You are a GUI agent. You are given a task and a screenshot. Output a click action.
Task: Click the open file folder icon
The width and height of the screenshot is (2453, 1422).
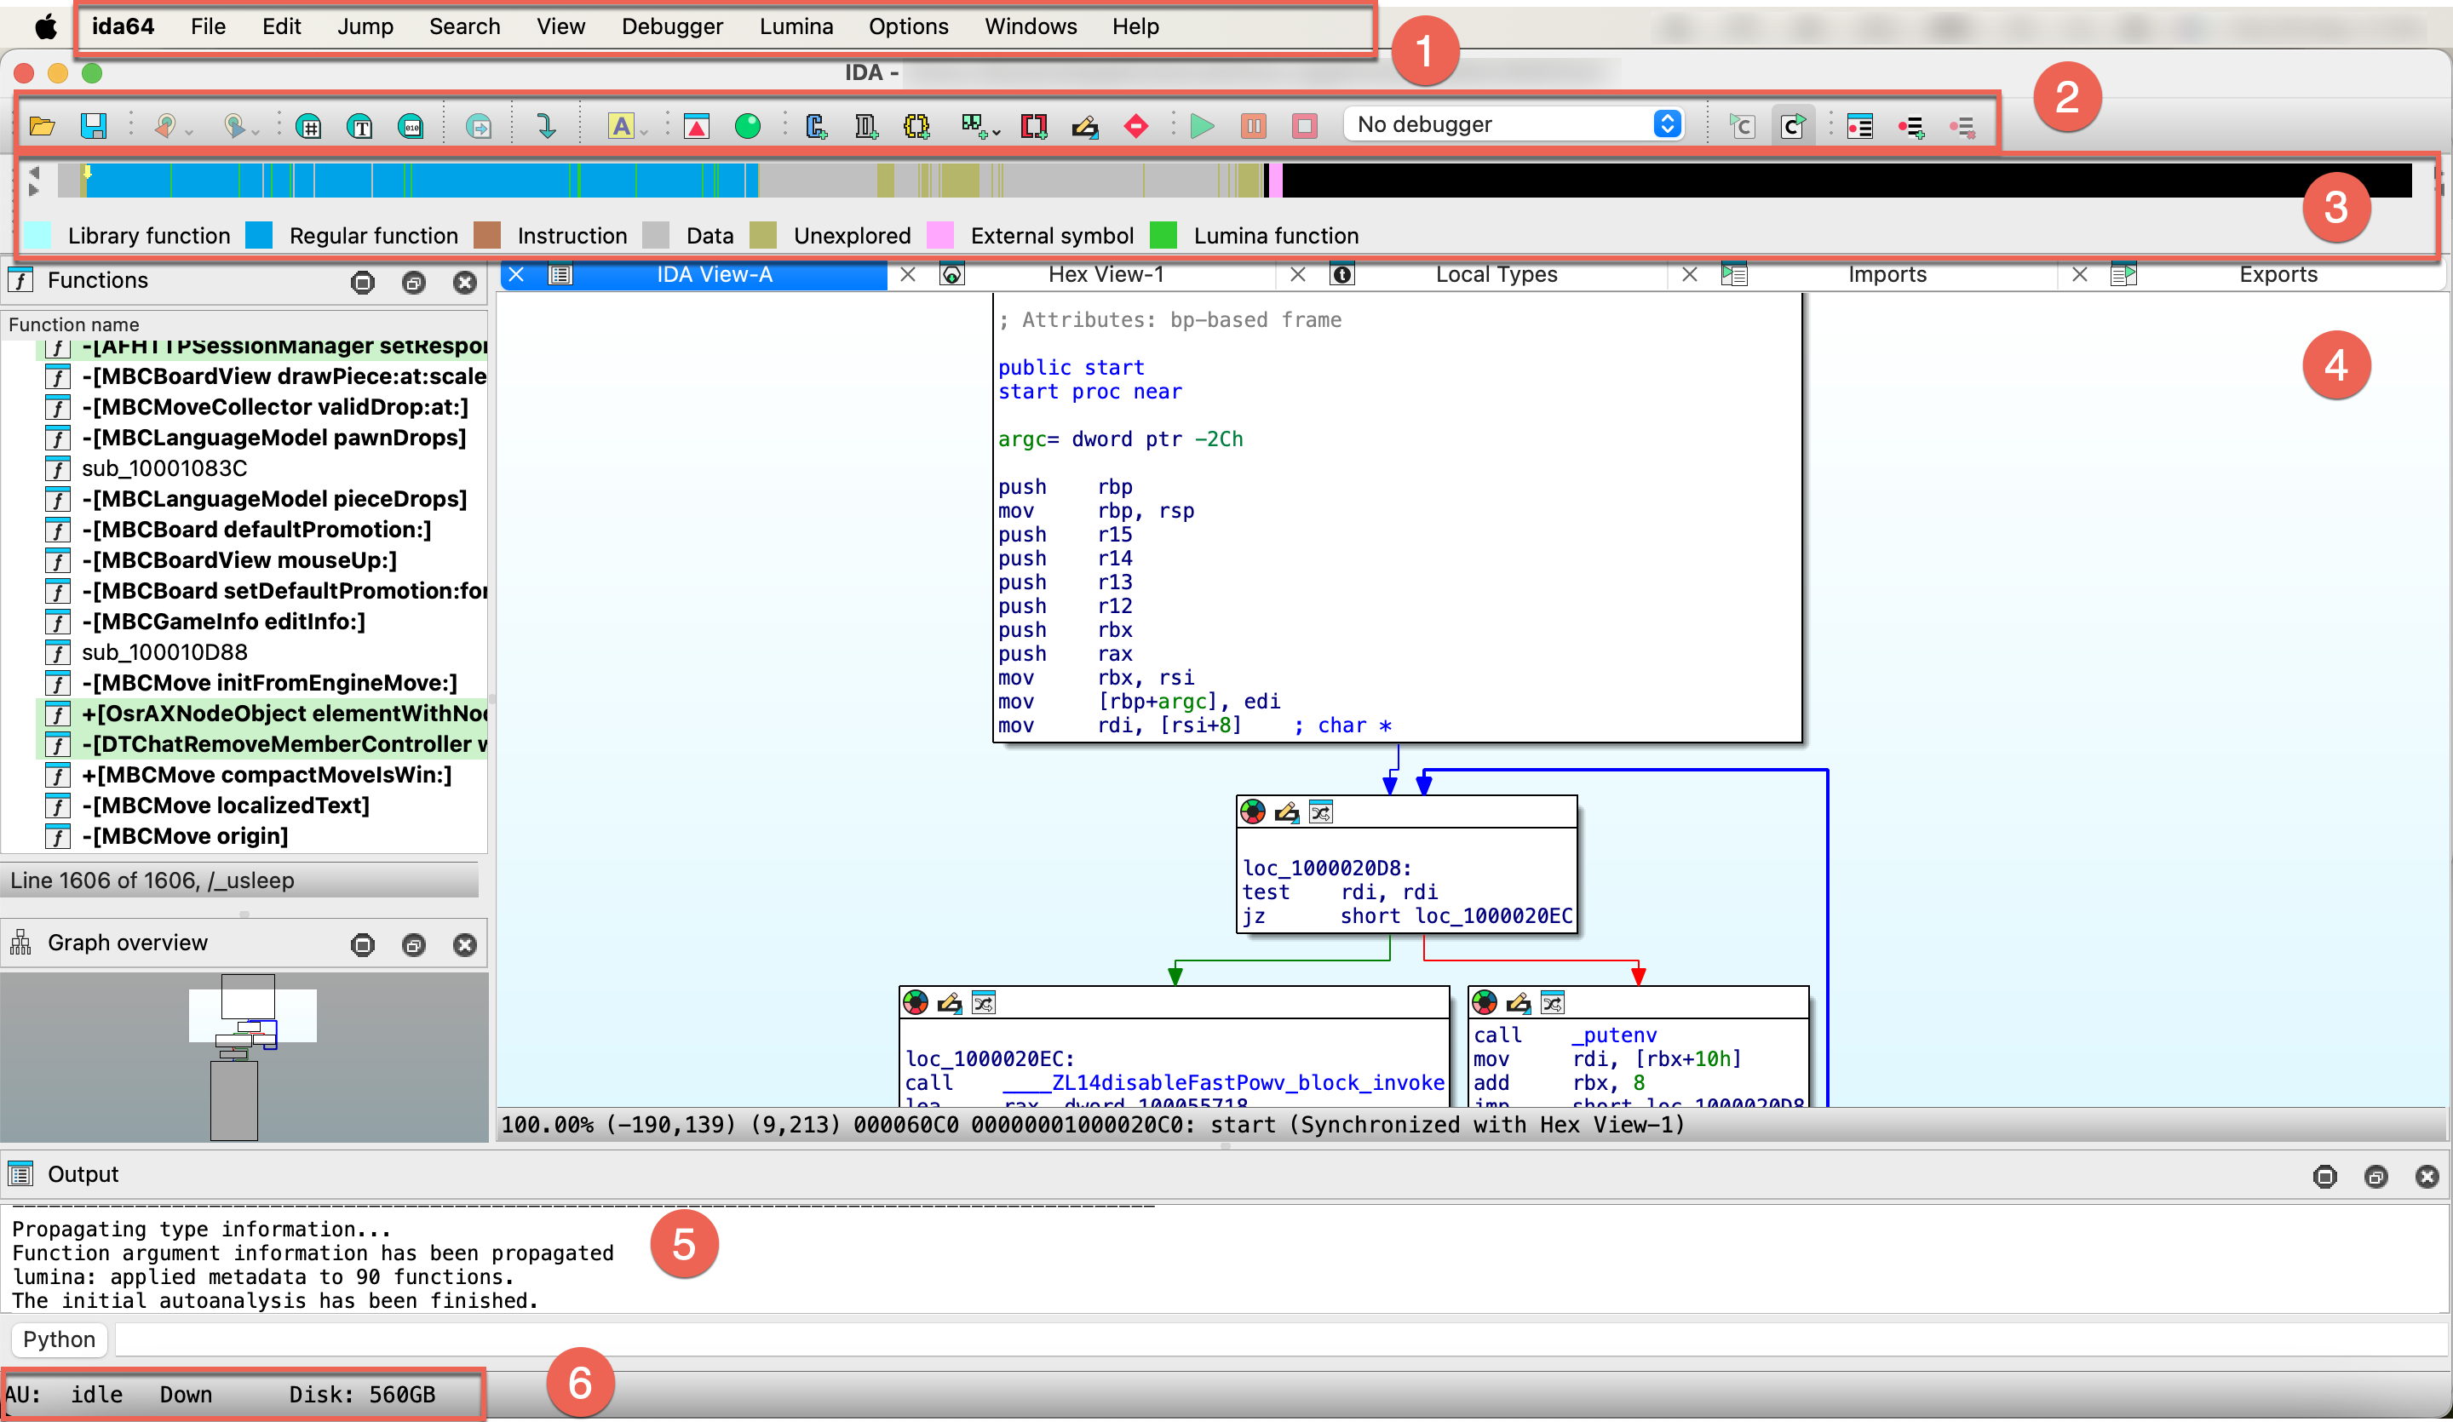[x=42, y=125]
